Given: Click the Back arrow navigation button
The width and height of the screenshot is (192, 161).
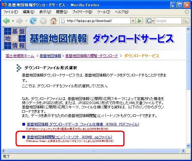Looking at the screenshot, I should tap(6, 21).
